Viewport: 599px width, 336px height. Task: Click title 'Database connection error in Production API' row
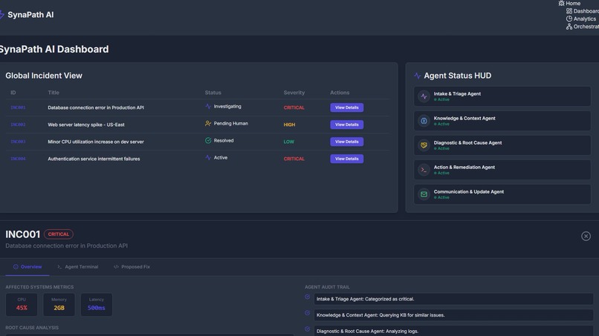click(96, 108)
